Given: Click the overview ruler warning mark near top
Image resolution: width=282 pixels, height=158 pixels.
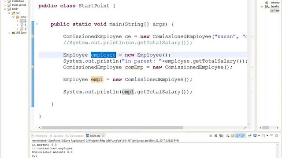Looking at the screenshot, I should click(252, 36).
